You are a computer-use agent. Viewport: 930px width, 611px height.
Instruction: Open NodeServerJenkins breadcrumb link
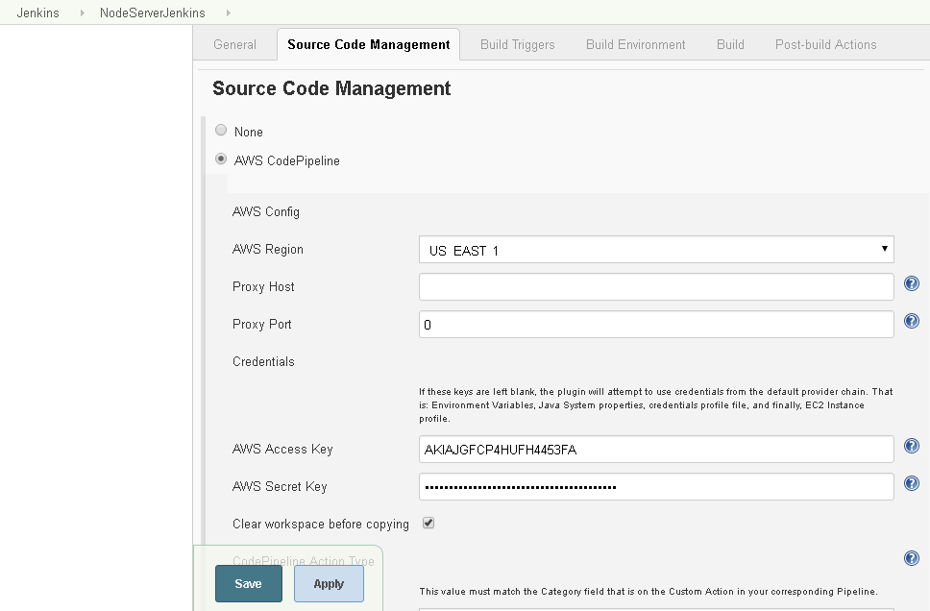(x=153, y=12)
